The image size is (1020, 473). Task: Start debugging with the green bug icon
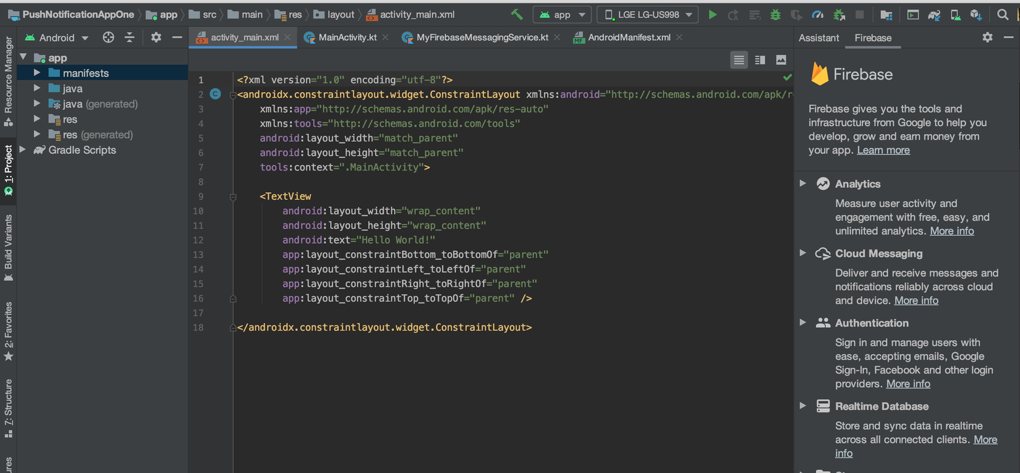click(x=775, y=14)
